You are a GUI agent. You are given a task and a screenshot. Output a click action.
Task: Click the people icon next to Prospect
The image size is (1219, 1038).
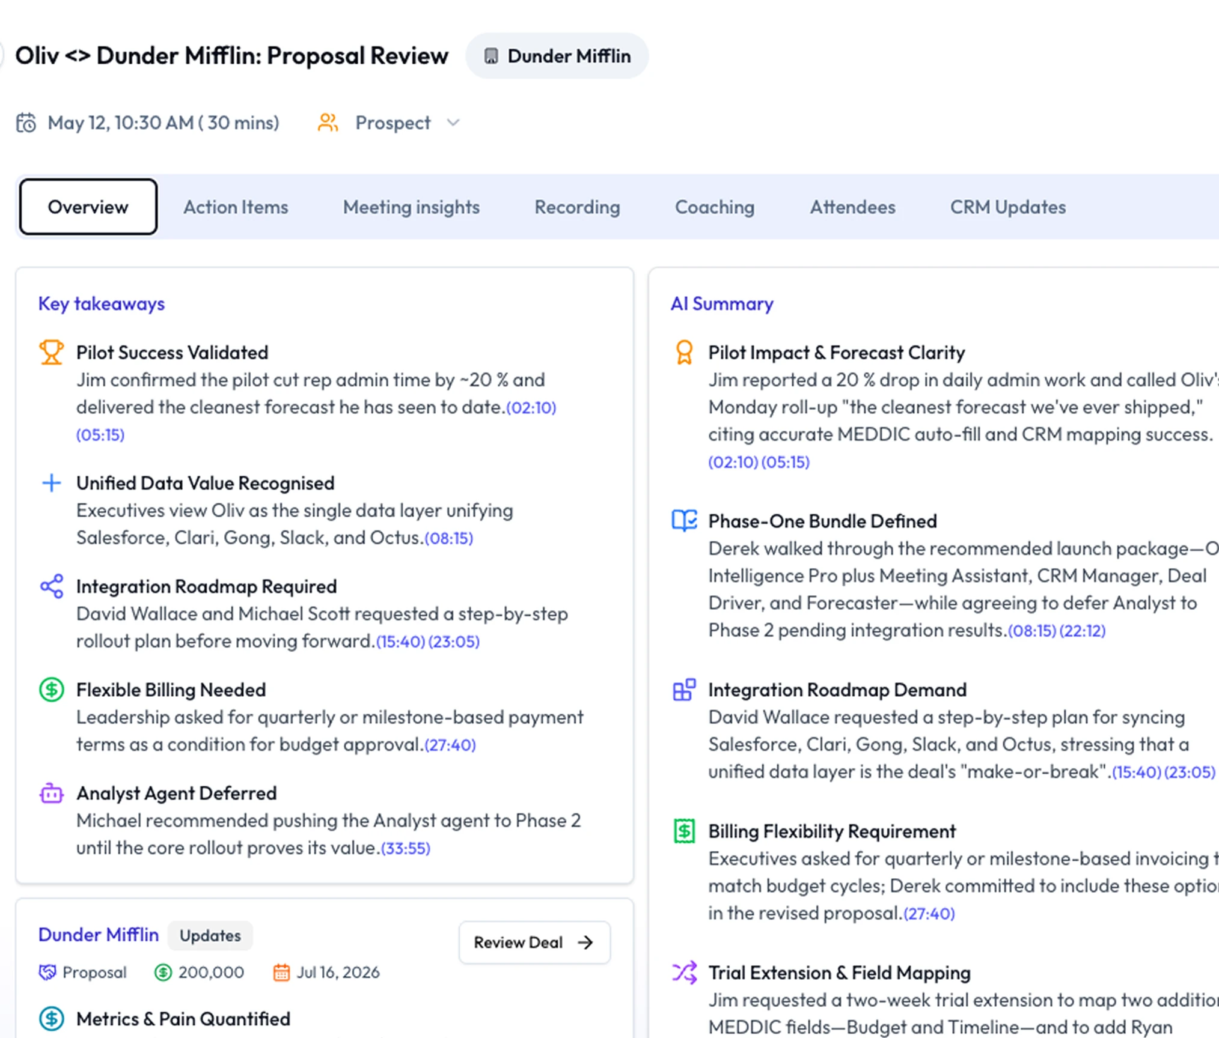[328, 123]
